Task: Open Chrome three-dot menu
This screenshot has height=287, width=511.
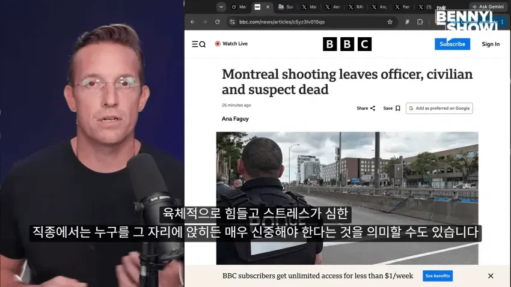Action: pyautogui.click(x=502, y=22)
